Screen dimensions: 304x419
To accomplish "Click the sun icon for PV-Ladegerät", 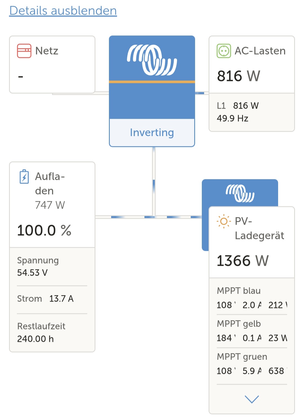I will (224, 222).
